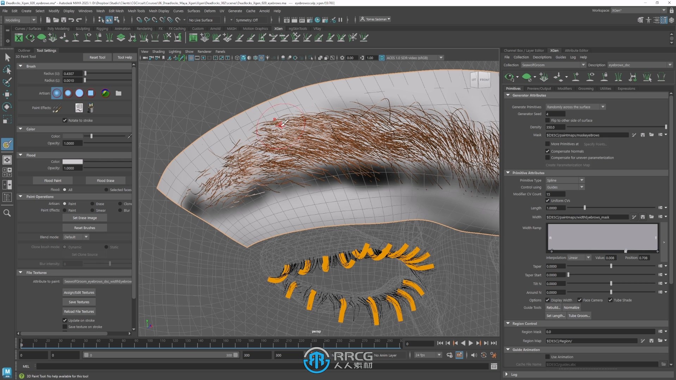Open the Generate Primitives dropdown
676x380 pixels.
click(575, 107)
